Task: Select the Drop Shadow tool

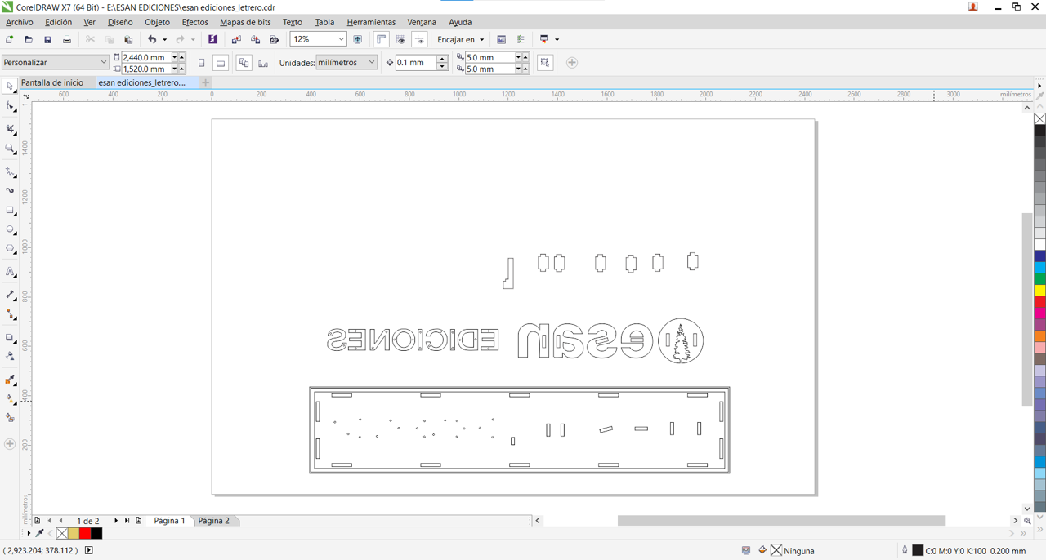Action: (x=10, y=337)
